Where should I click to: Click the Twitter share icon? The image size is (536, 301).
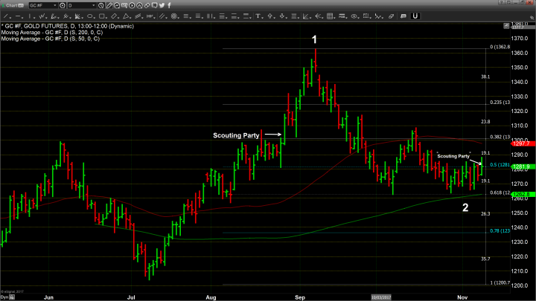click(x=161, y=4)
